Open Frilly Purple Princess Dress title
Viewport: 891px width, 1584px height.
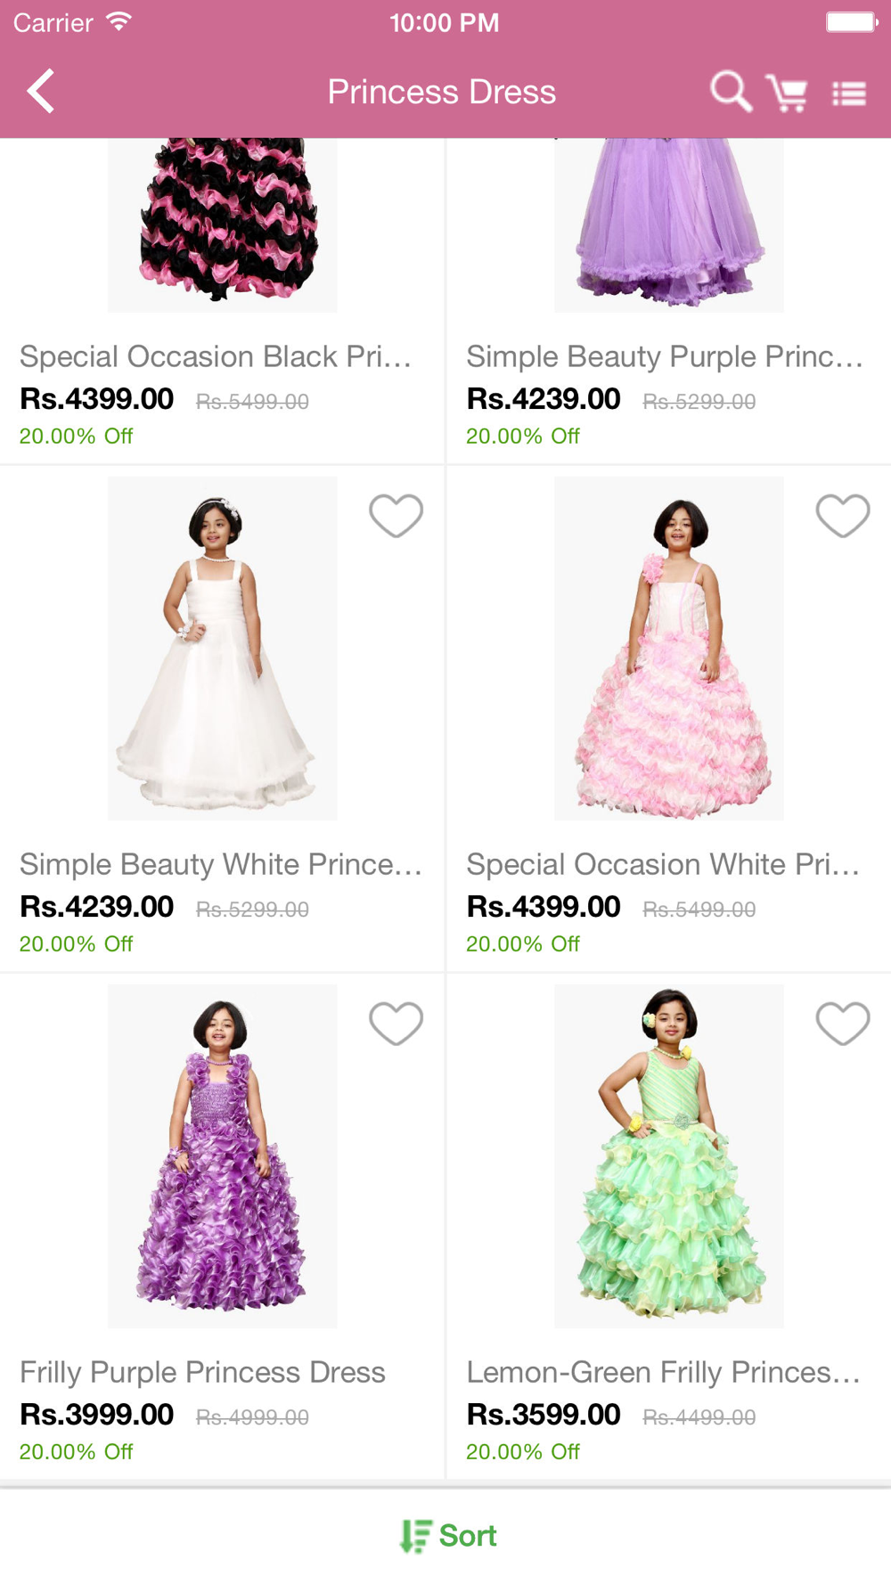(202, 1372)
